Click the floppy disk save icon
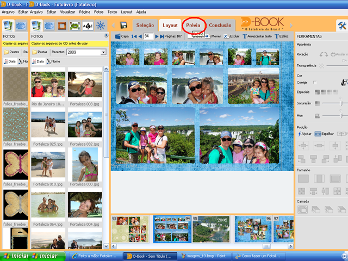Image resolution: width=348 pixels, height=261 pixels. (x=123, y=25)
